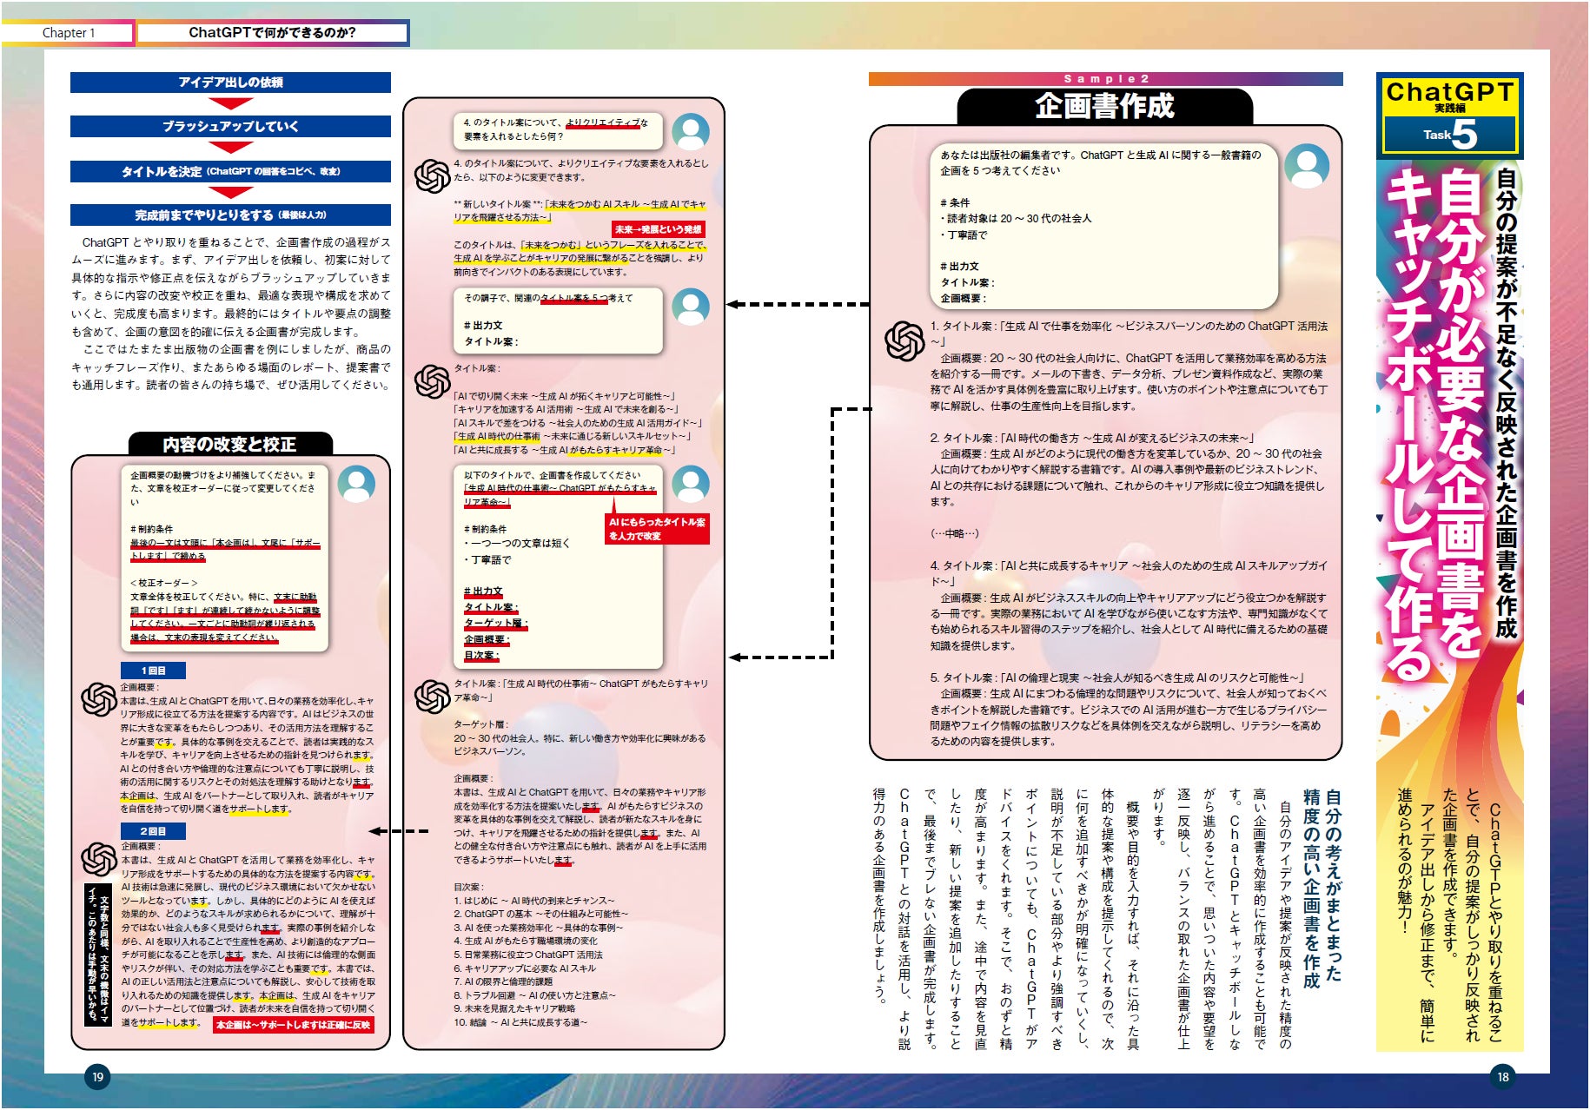Click the title option "AIスキルで差をつける"
1590x1110 pixels.
[x=578, y=423]
